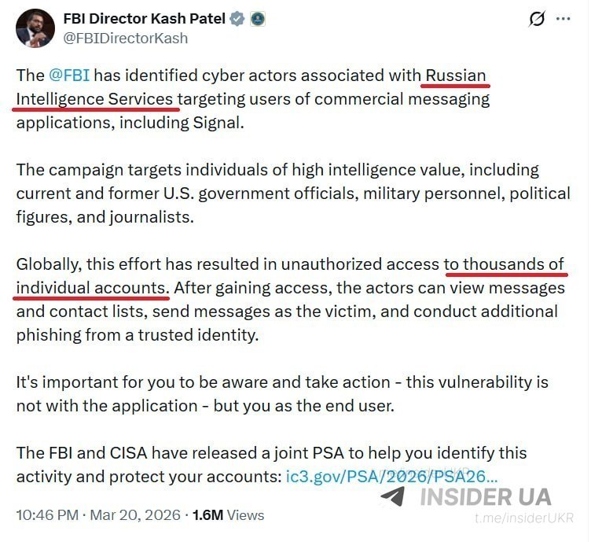Click Kash Patel's profile avatar photo
The height and width of the screenshot is (542, 591).
pyautogui.click(x=34, y=28)
